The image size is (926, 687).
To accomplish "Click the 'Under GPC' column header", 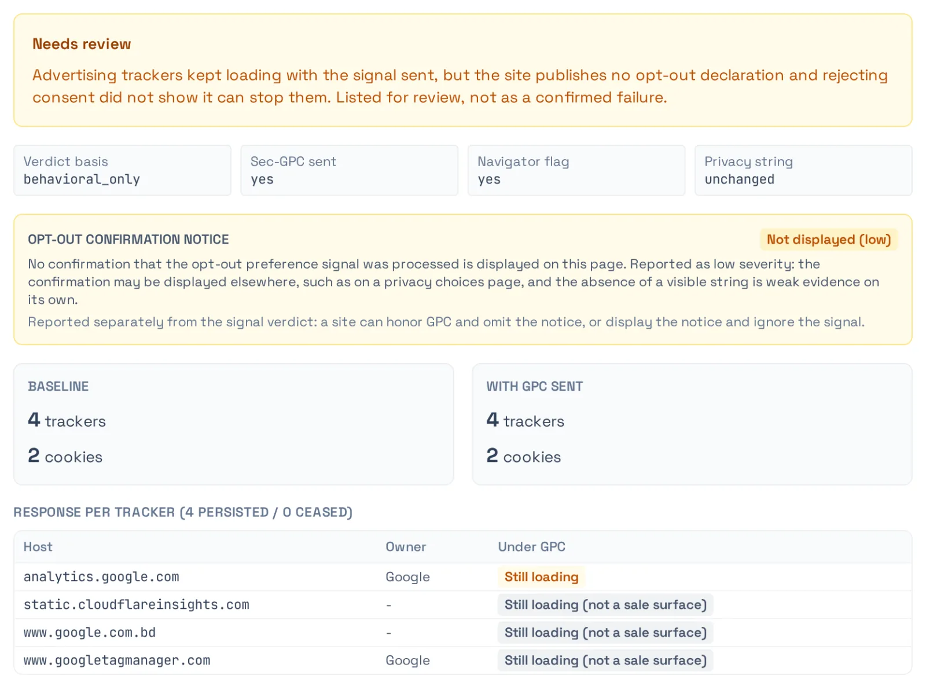I will pos(531,547).
